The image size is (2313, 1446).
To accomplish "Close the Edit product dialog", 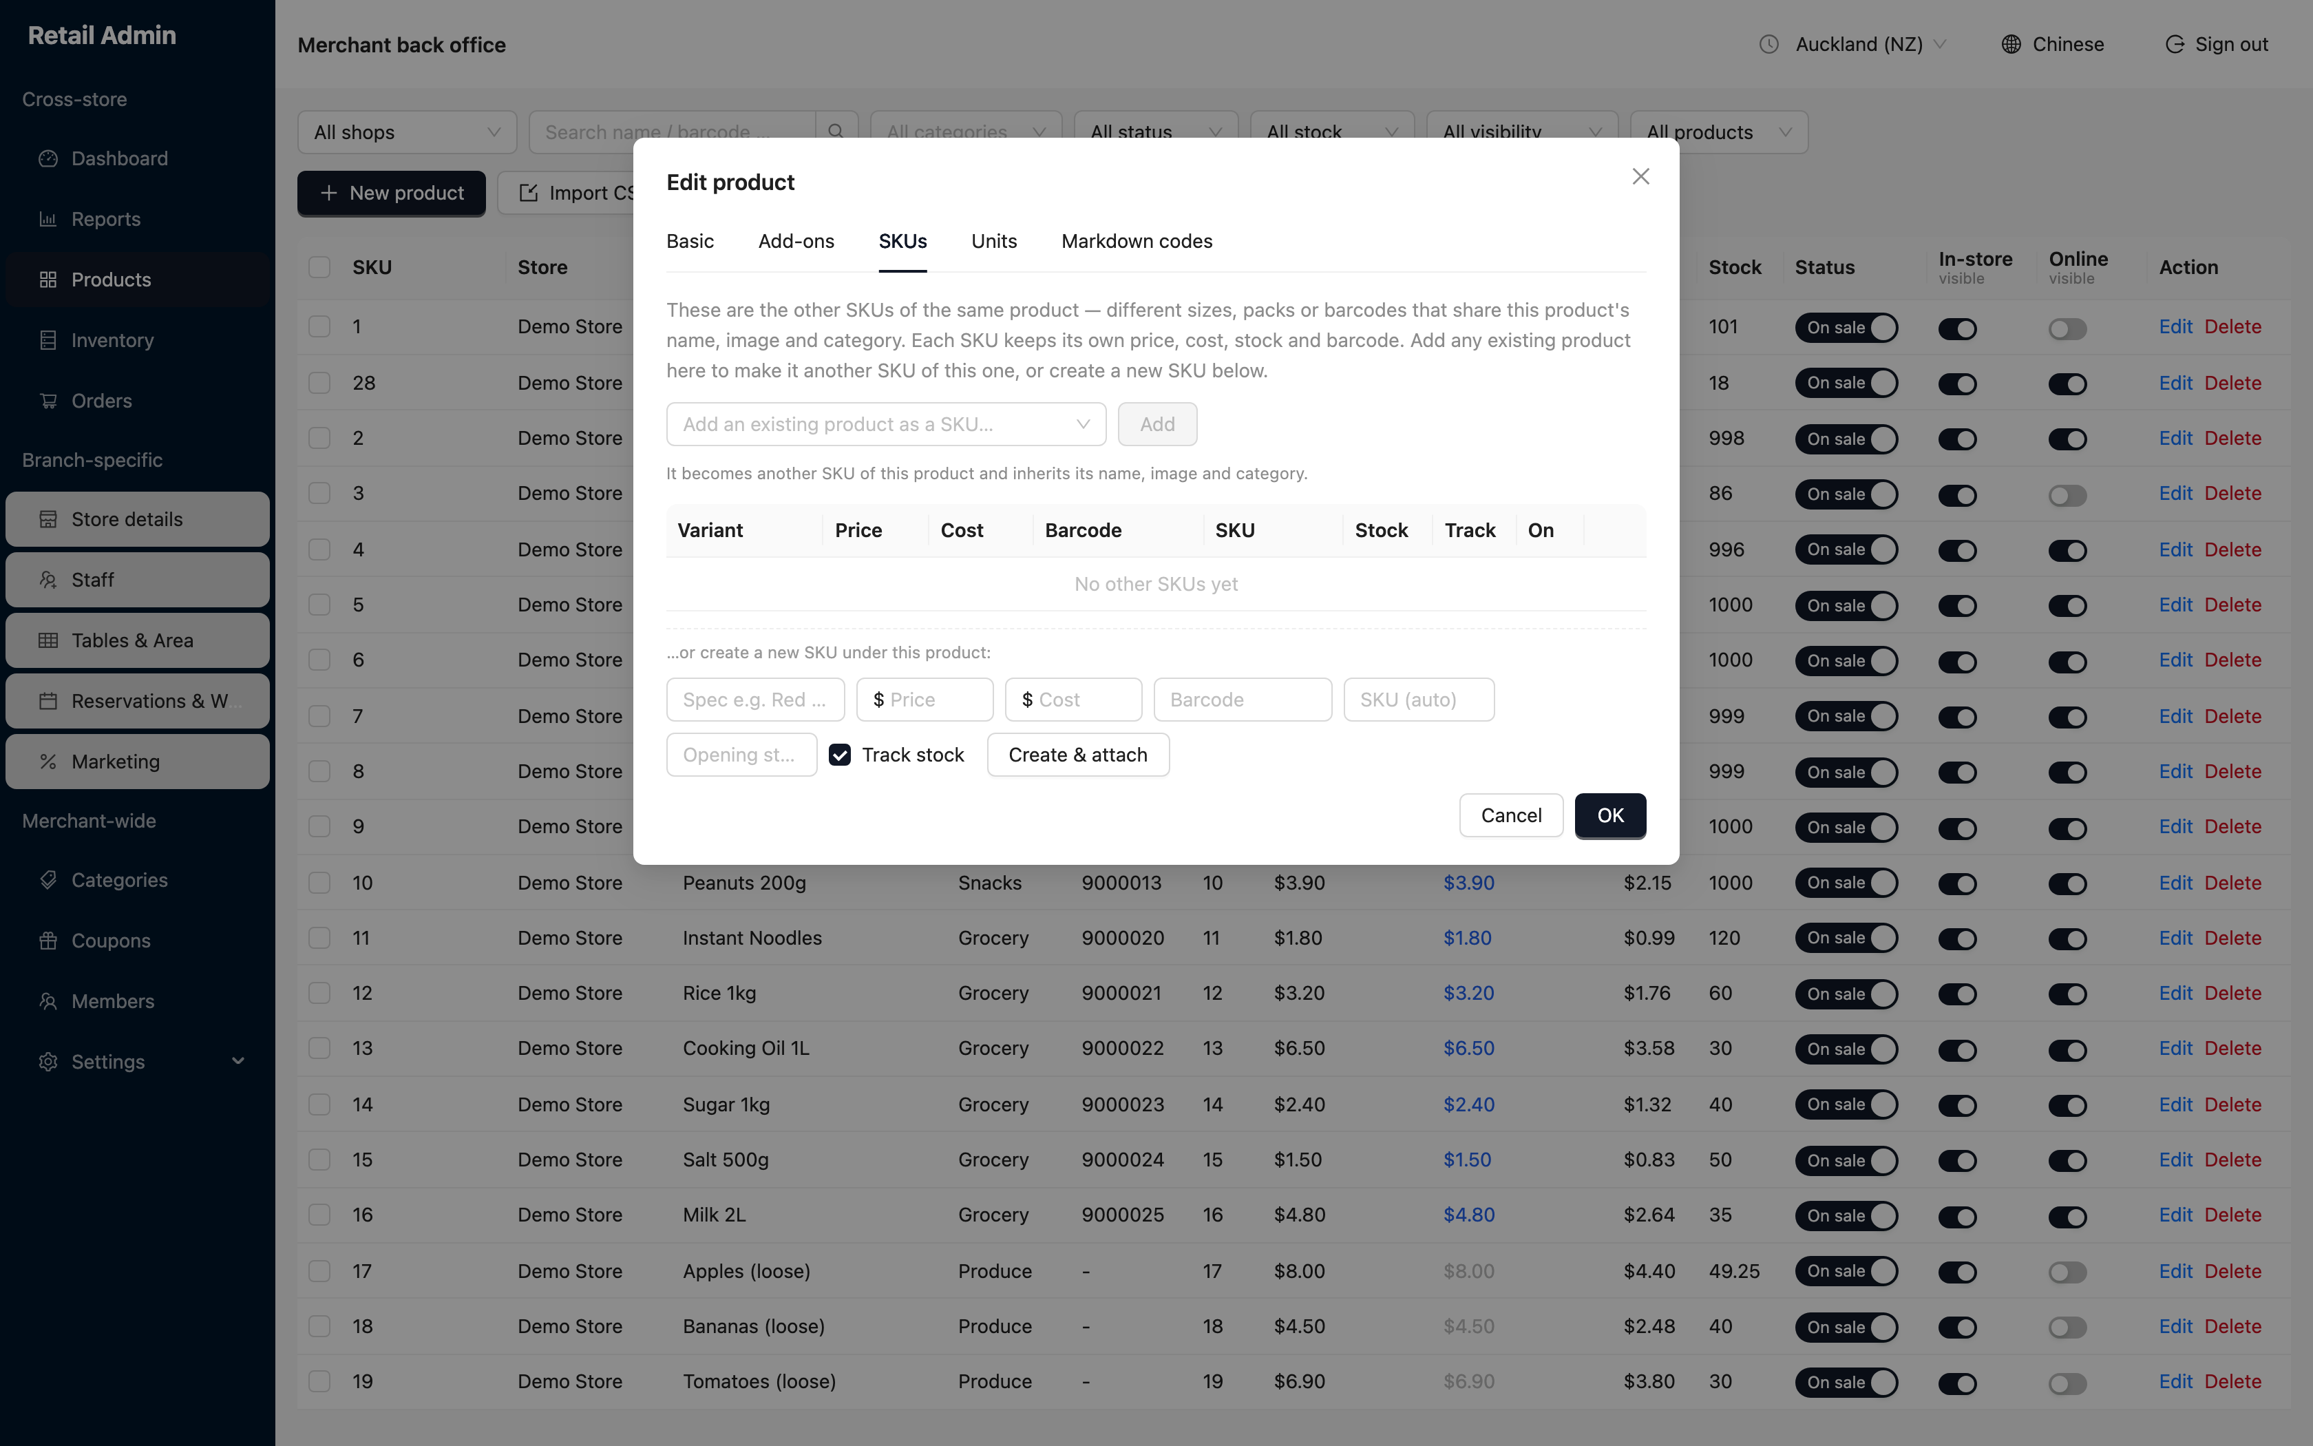I will (x=1640, y=177).
